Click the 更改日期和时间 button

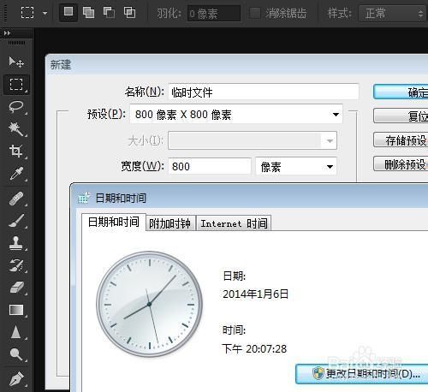click(362, 374)
